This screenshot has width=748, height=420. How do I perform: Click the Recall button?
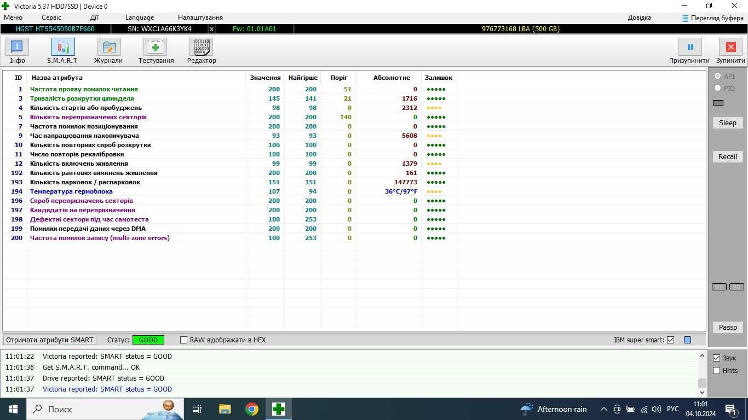(728, 157)
